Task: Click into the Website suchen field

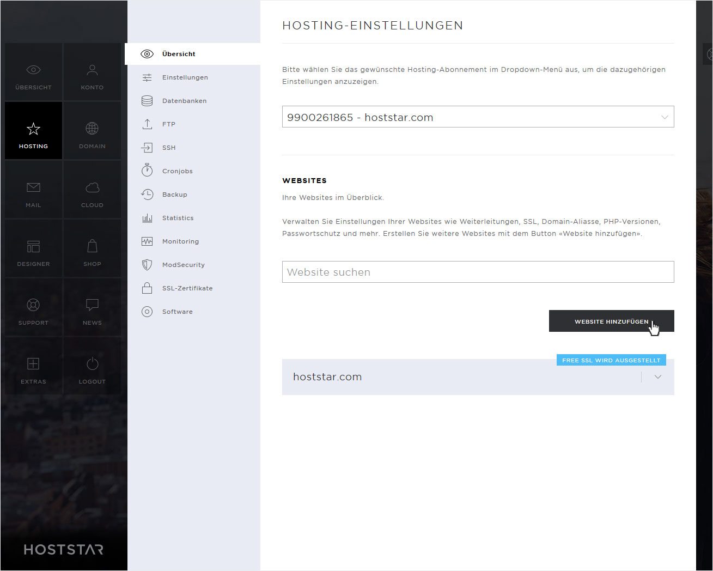Action: (478, 272)
